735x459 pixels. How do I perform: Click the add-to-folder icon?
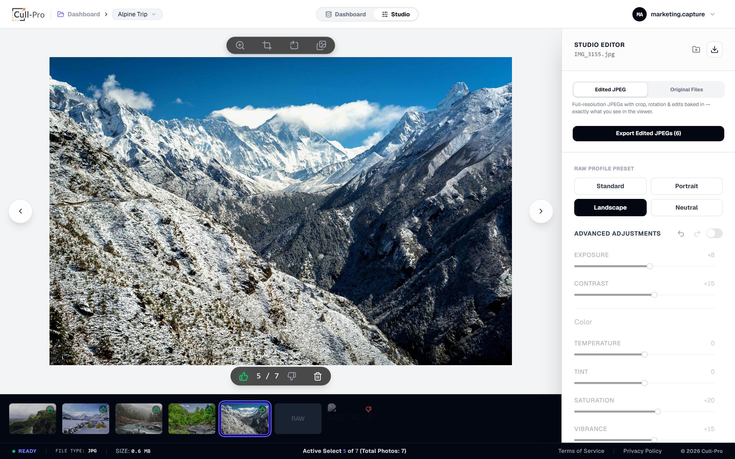pyautogui.click(x=696, y=49)
